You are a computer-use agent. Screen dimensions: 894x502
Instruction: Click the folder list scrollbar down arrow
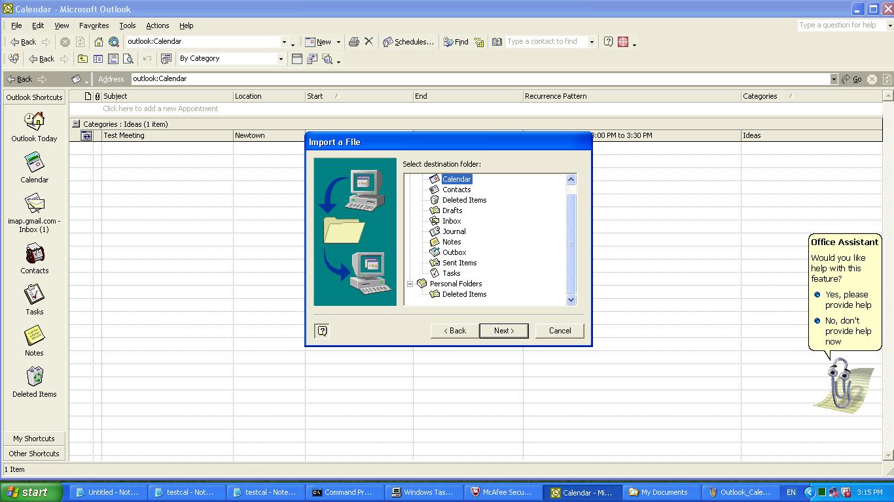point(571,300)
